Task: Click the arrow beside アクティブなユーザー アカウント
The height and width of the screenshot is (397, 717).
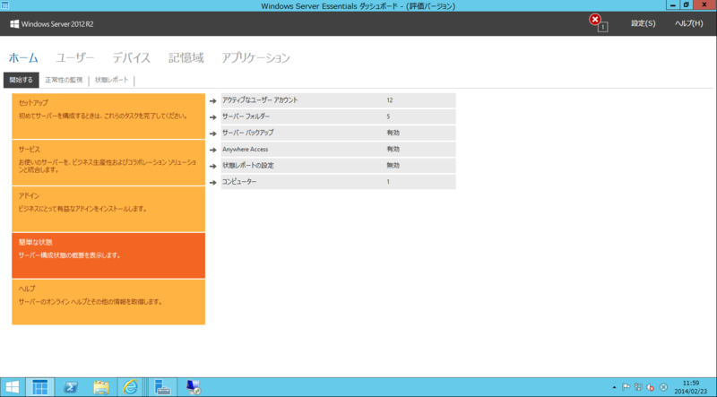Action: tap(212, 100)
